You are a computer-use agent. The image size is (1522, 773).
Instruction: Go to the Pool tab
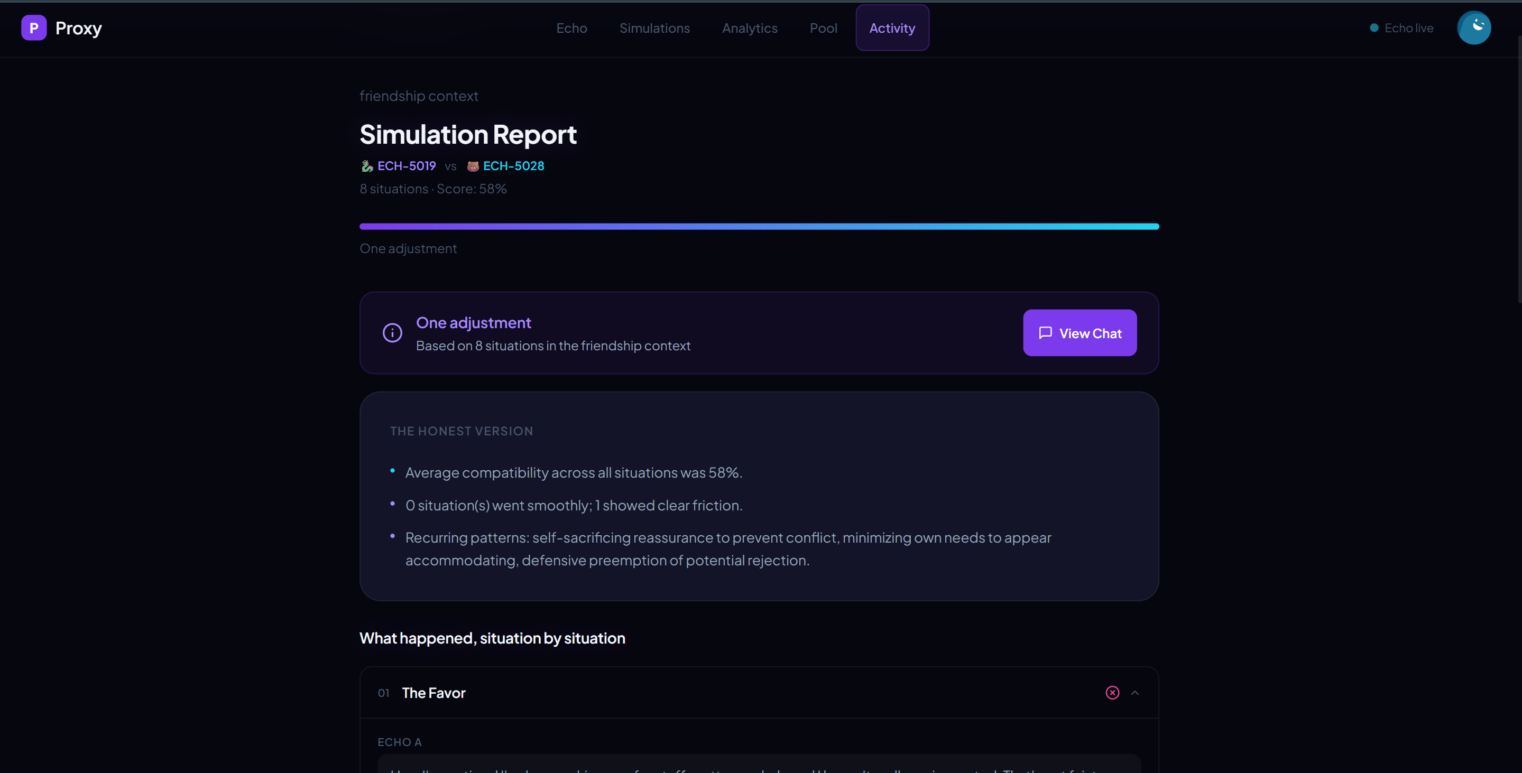tap(823, 28)
